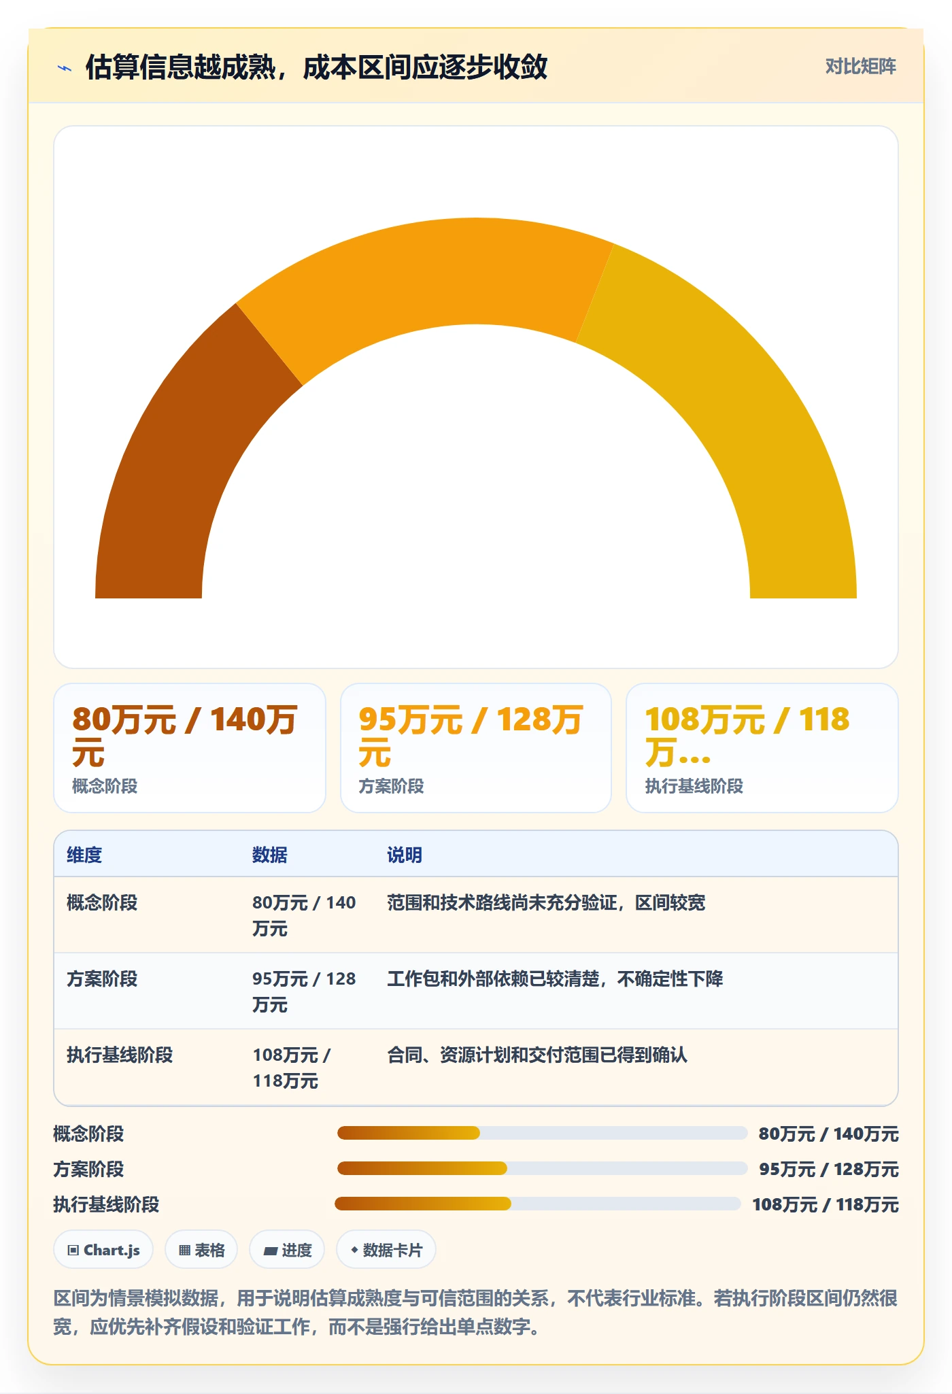Click the table cell 95万元 / 128万元
The height and width of the screenshot is (1394, 952).
[x=304, y=991]
